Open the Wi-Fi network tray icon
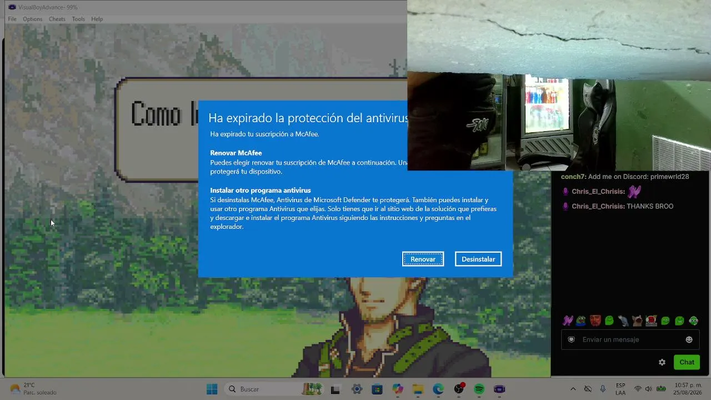The height and width of the screenshot is (400, 711). (x=638, y=389)
